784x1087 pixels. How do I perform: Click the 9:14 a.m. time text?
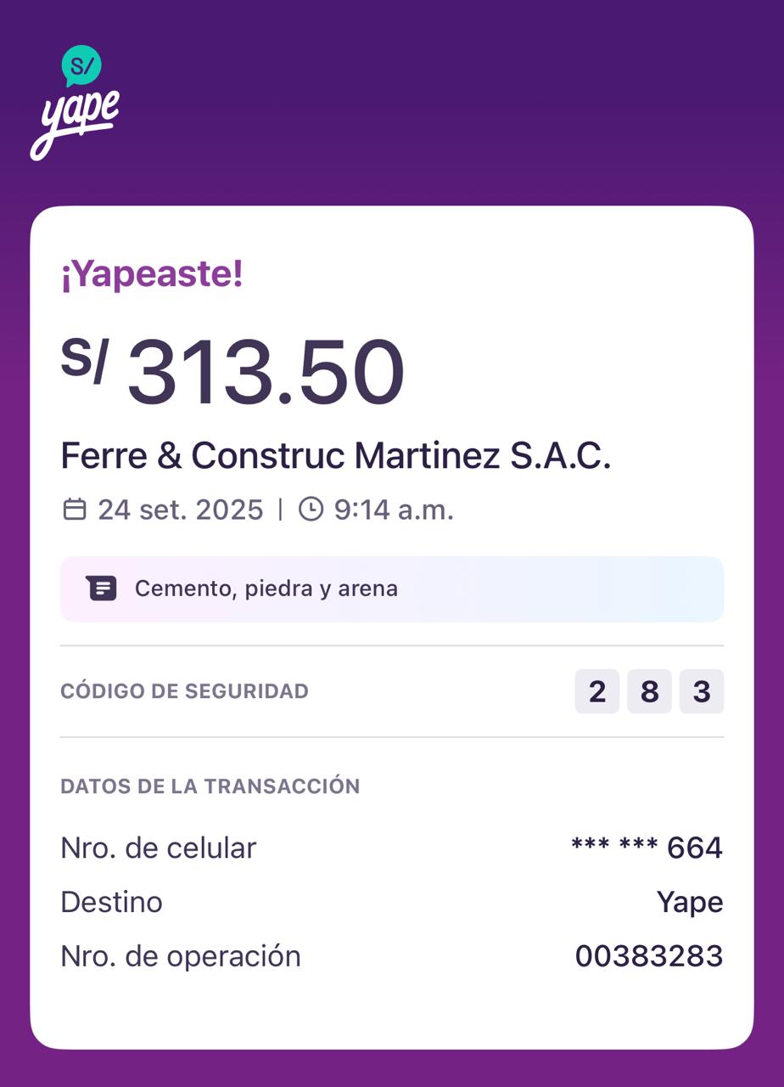[394, 510]
